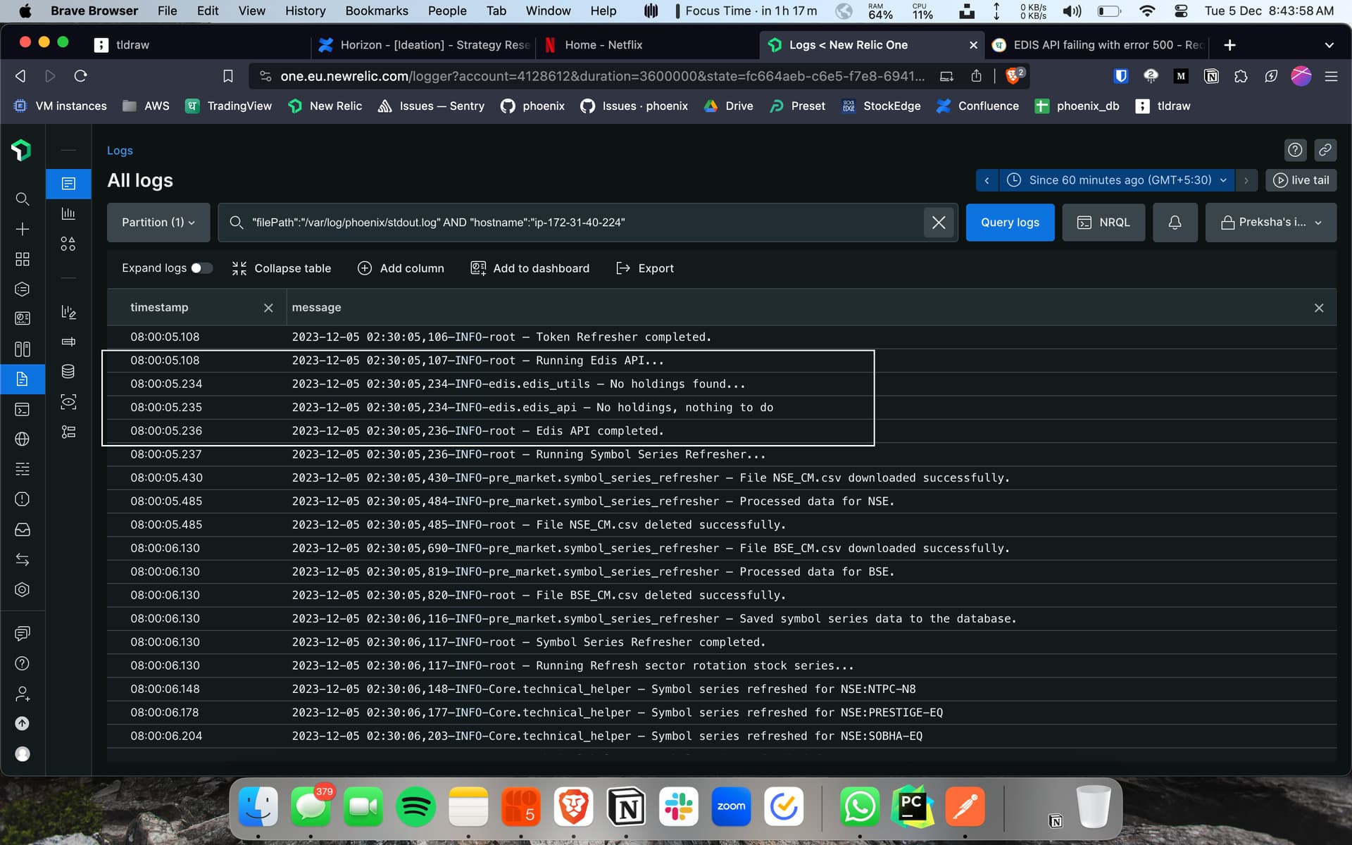The image size is (1352, 845).
Task: Click the help question mark icon top right
Action: (1294, 150)
